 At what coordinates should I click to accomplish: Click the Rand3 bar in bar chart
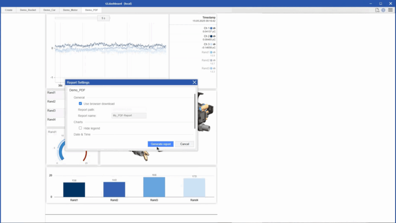coord(154,187)
